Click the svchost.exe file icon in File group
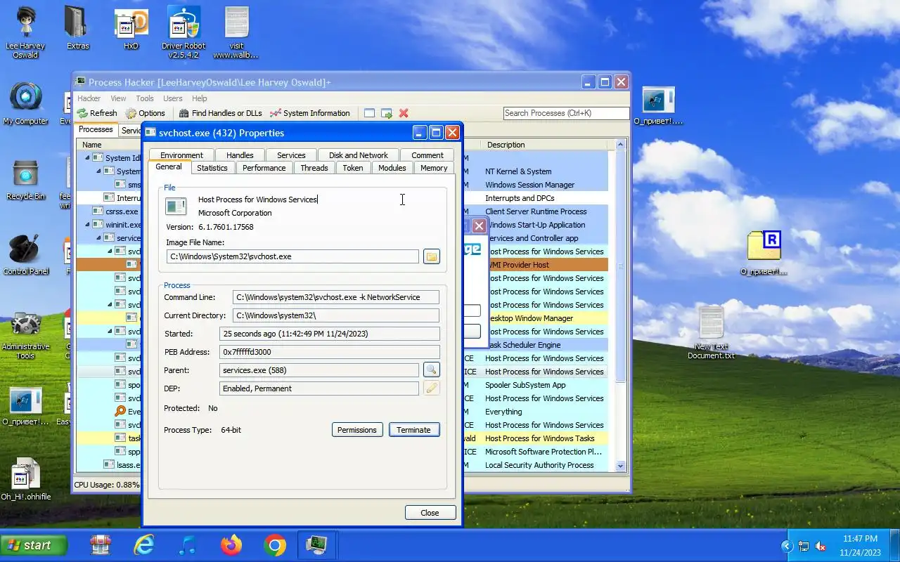The height and width of the screenshot is (562, 900). point(176,206)
